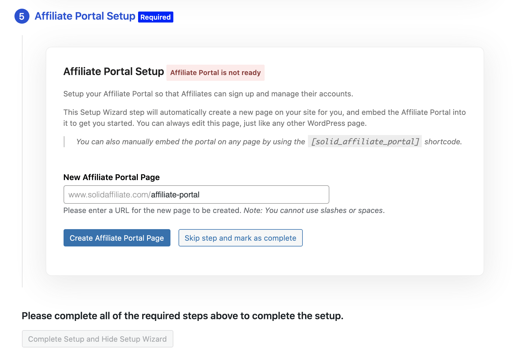Click Complete Setup and Hide Setup Wizard
This screenshot has height=359, width=520.
tap(97, 339)
